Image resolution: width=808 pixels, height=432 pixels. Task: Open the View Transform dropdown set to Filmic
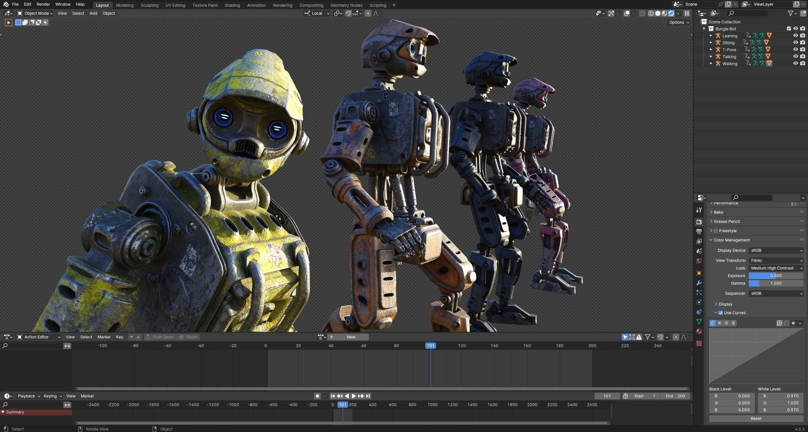click(x=776, y=260)
